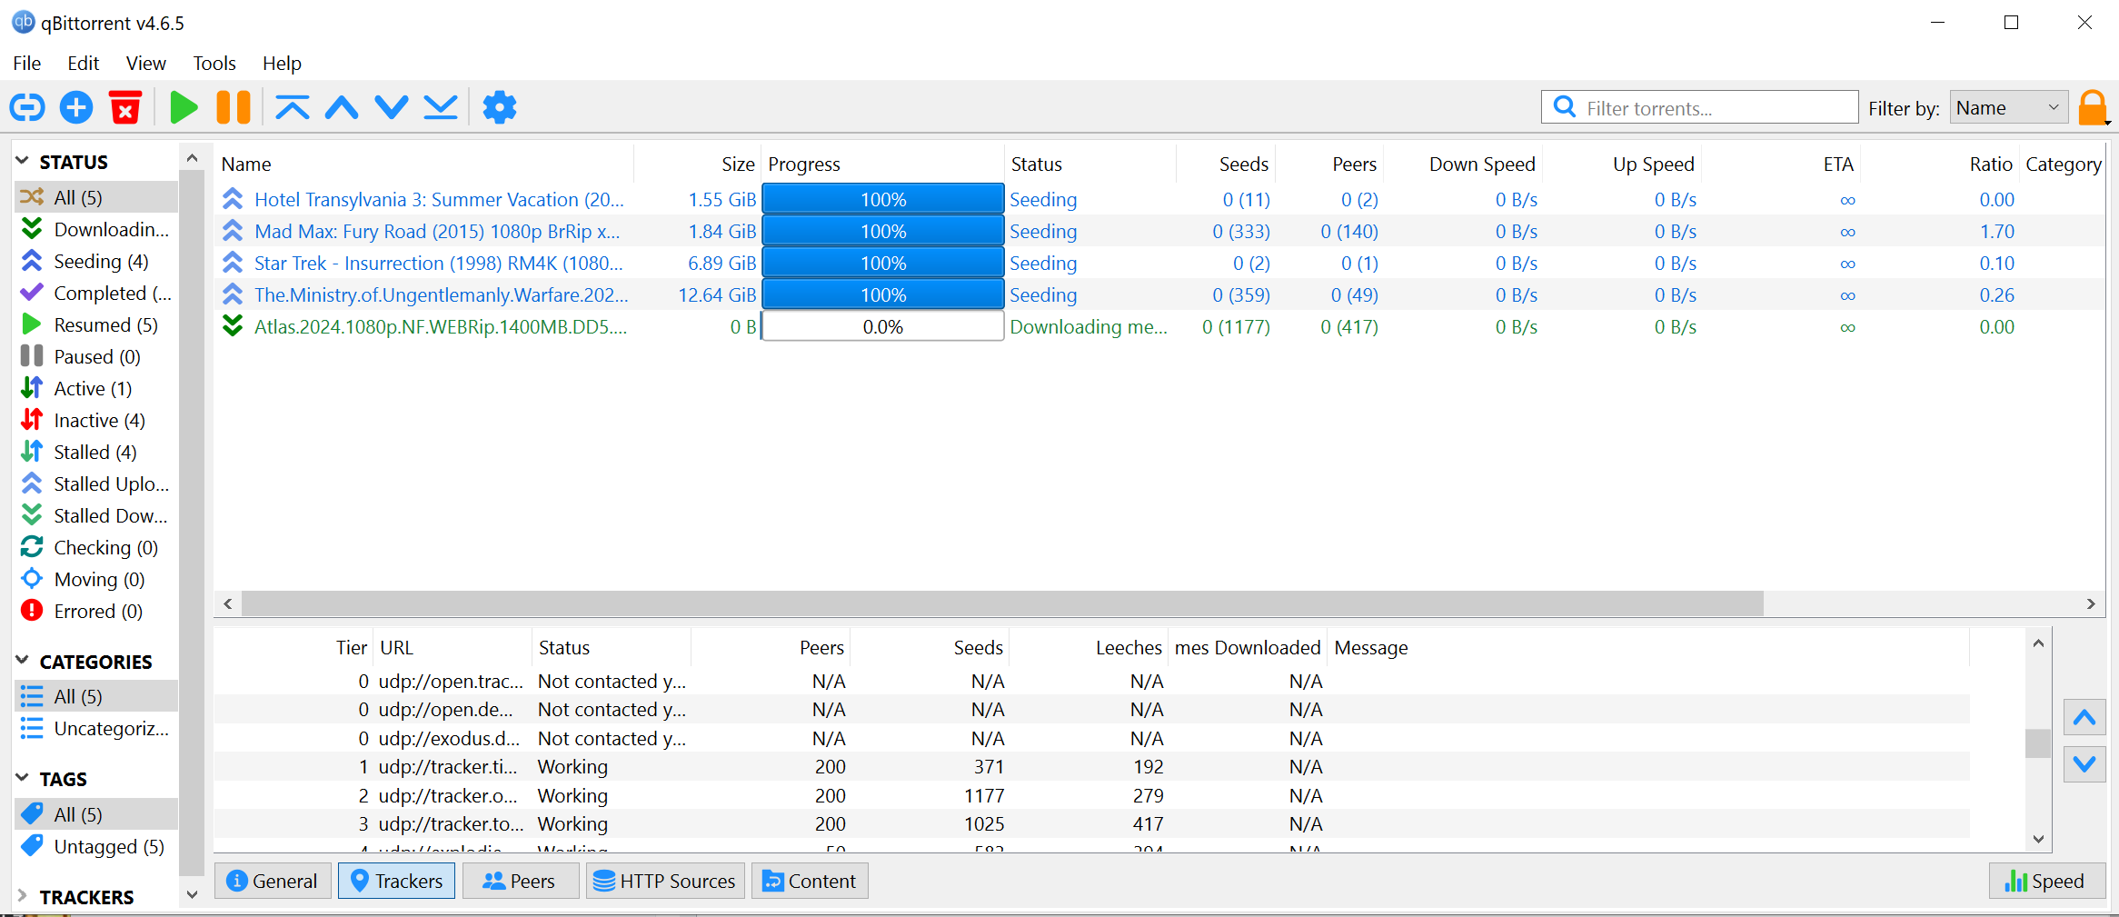The height and width of the screenshot is (917, 2119).
Task: Select The.Ministry.of.Ungentlemanly.Warfare torrent
Action: tap(1159, 294)
